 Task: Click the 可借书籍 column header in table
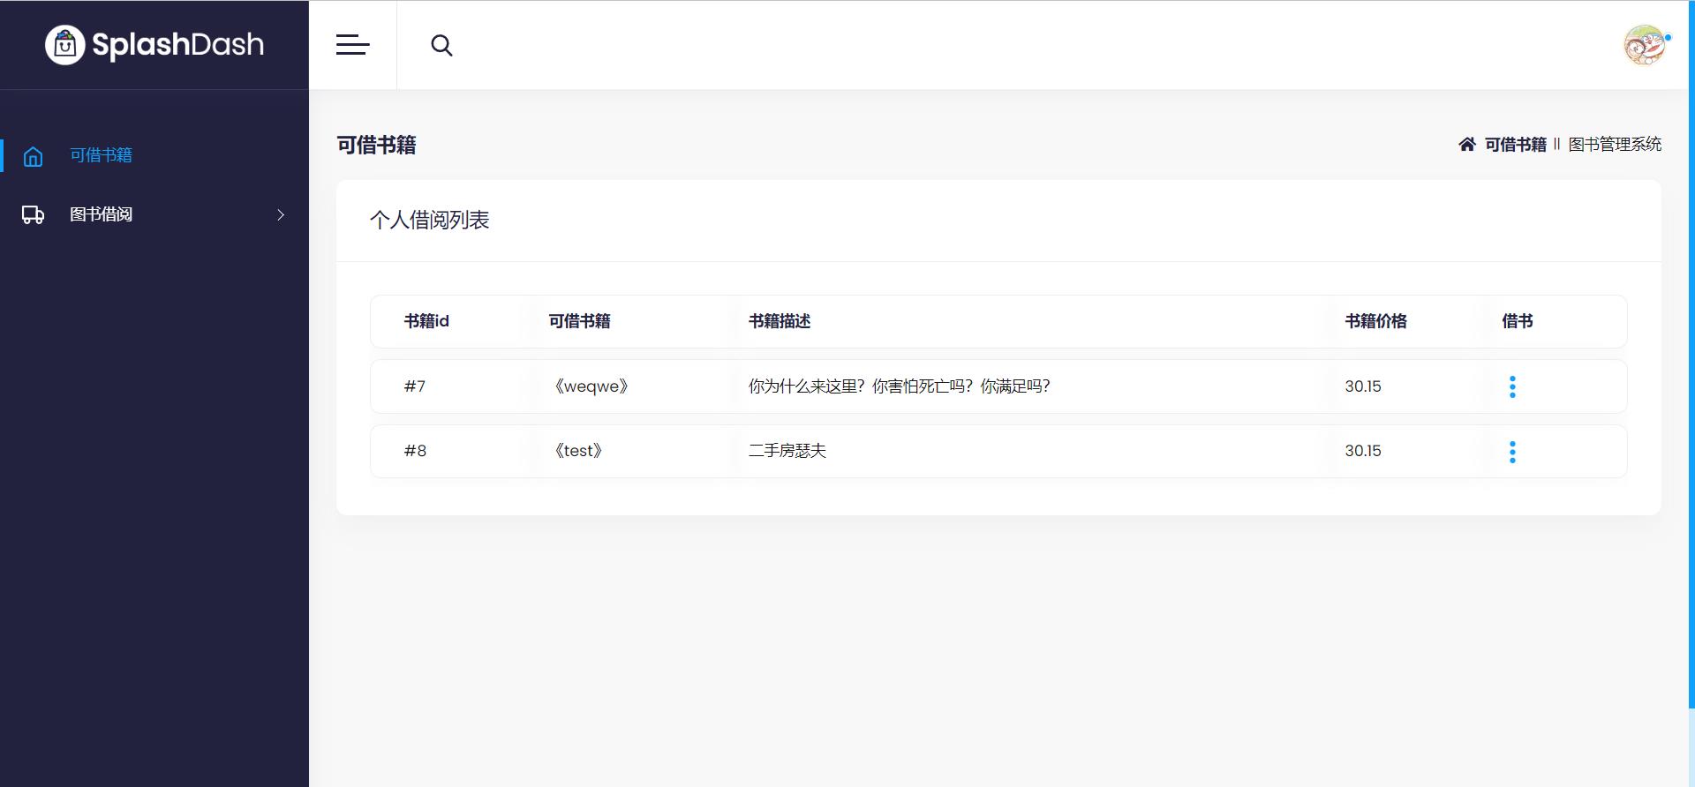tap(579, 321)
